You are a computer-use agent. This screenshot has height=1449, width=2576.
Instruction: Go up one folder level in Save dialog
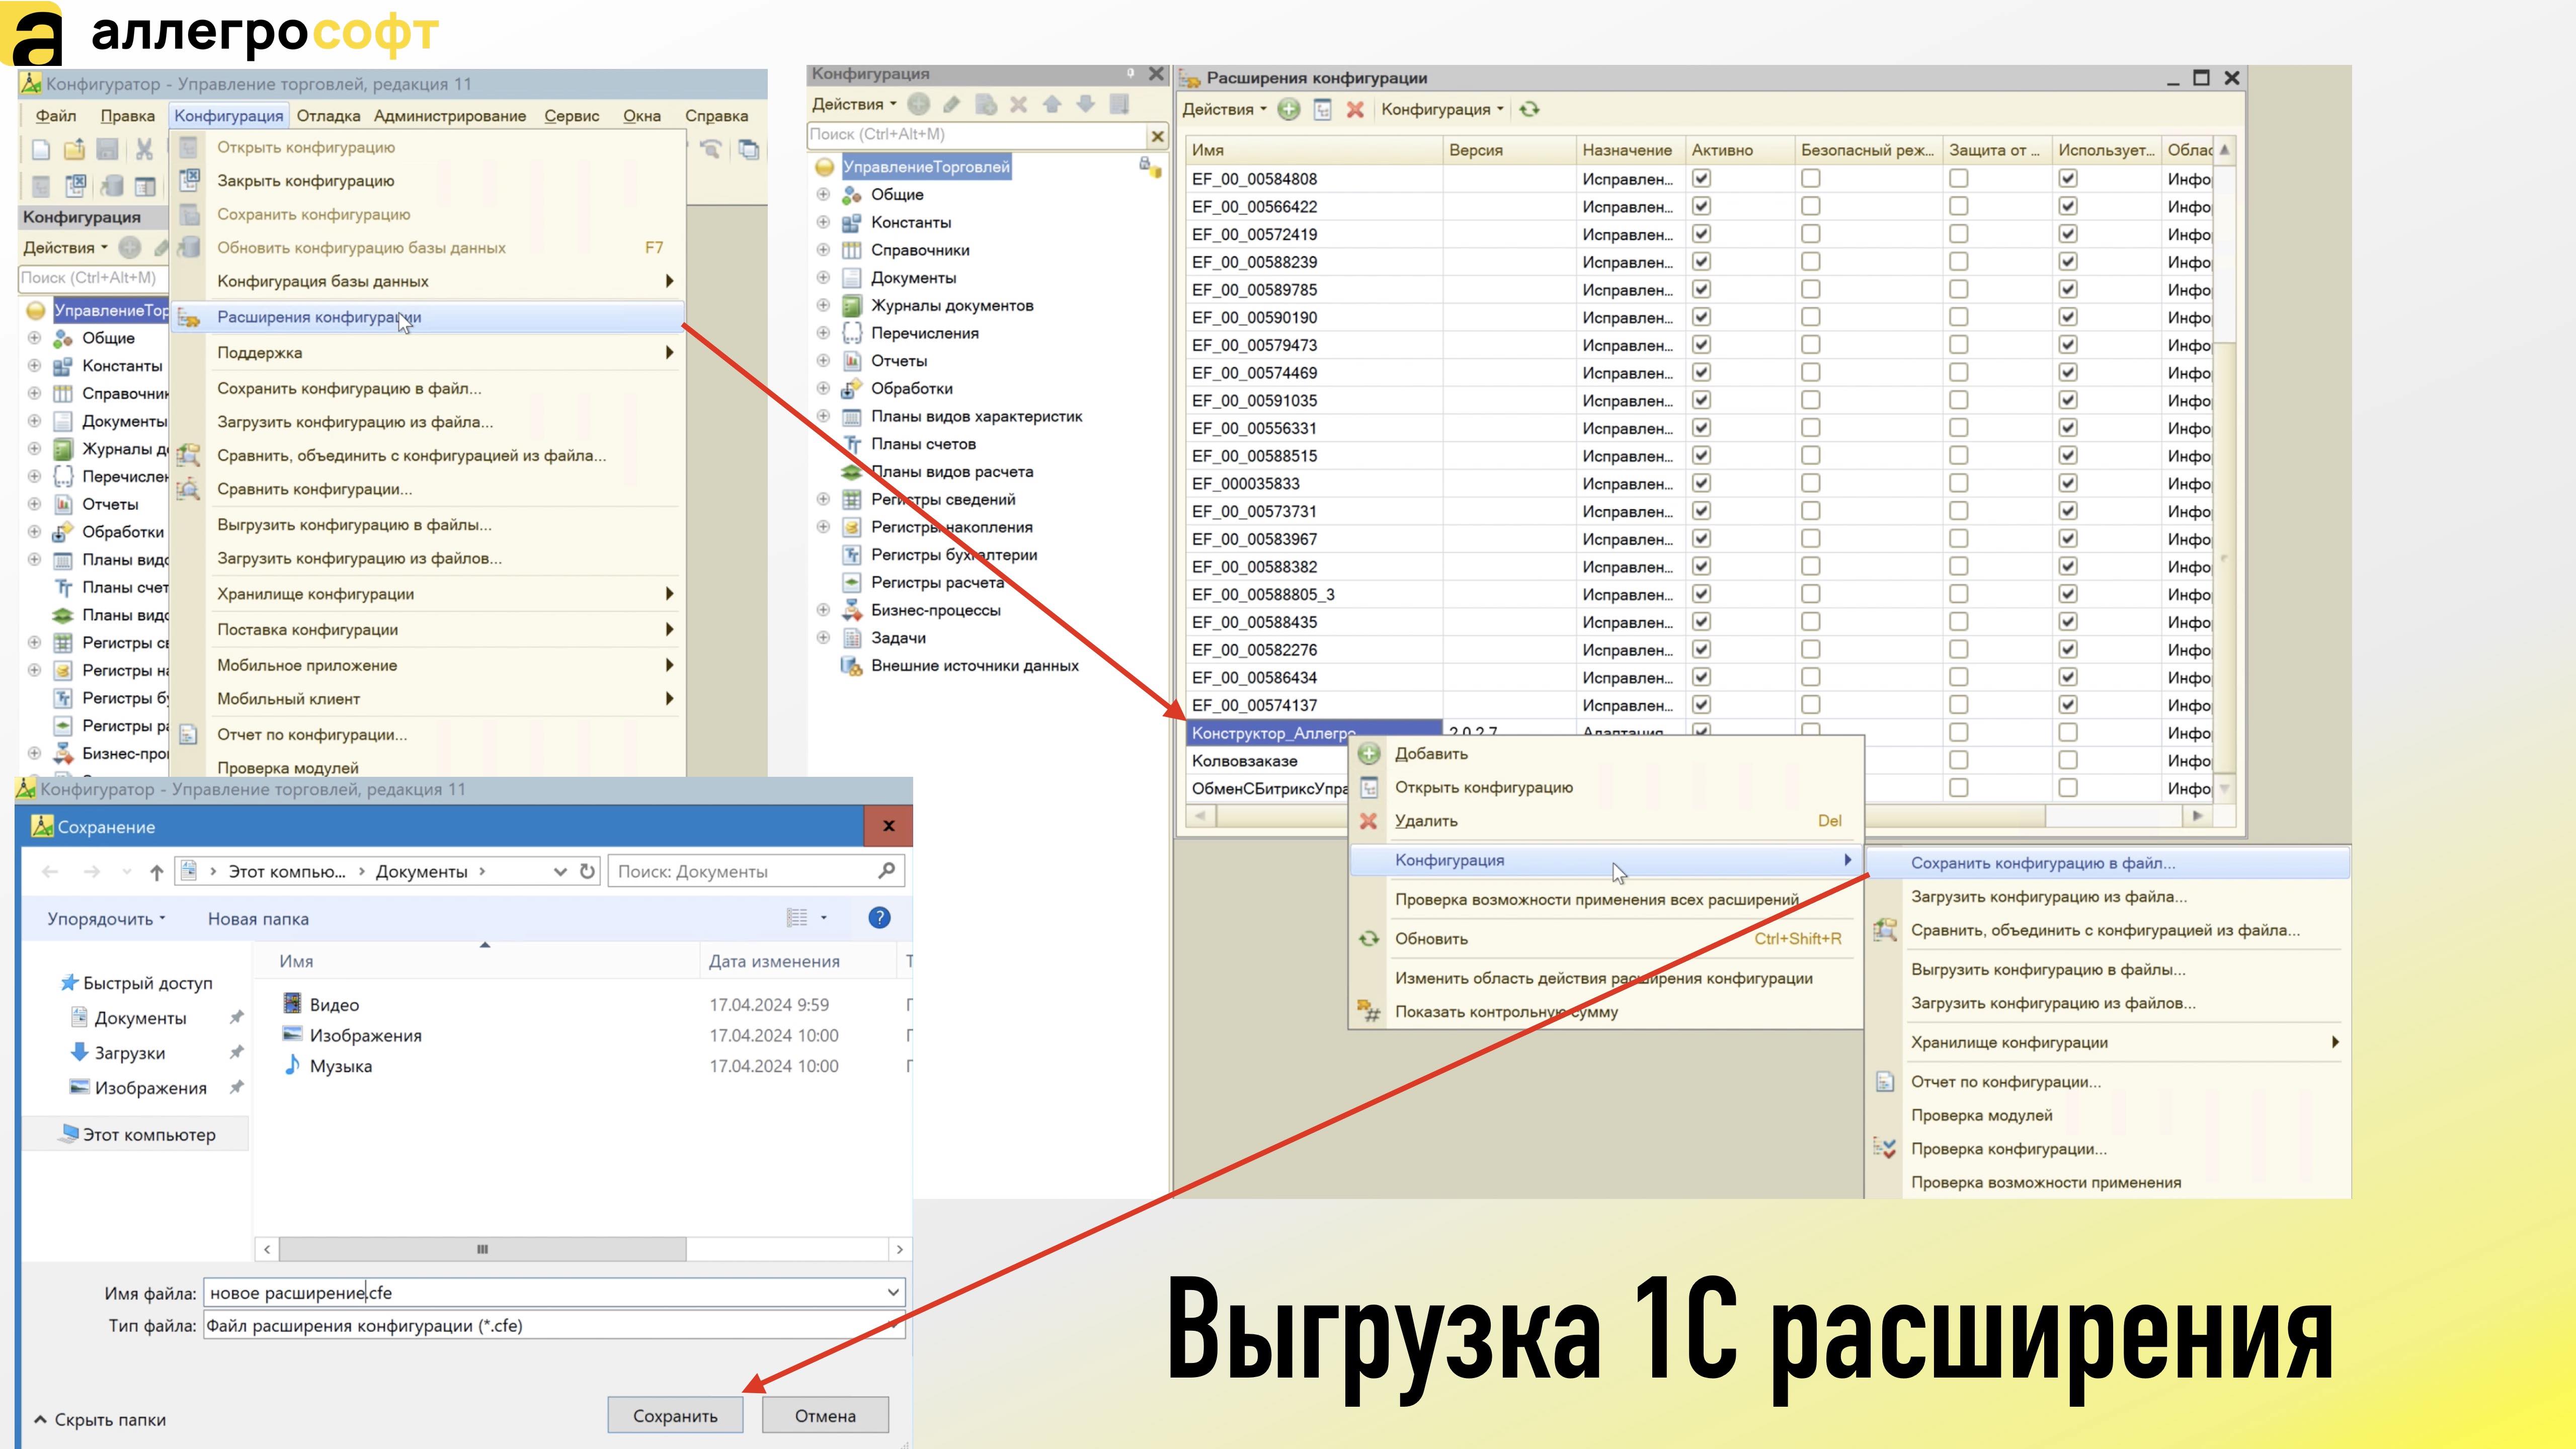click(x=156, y=872)
